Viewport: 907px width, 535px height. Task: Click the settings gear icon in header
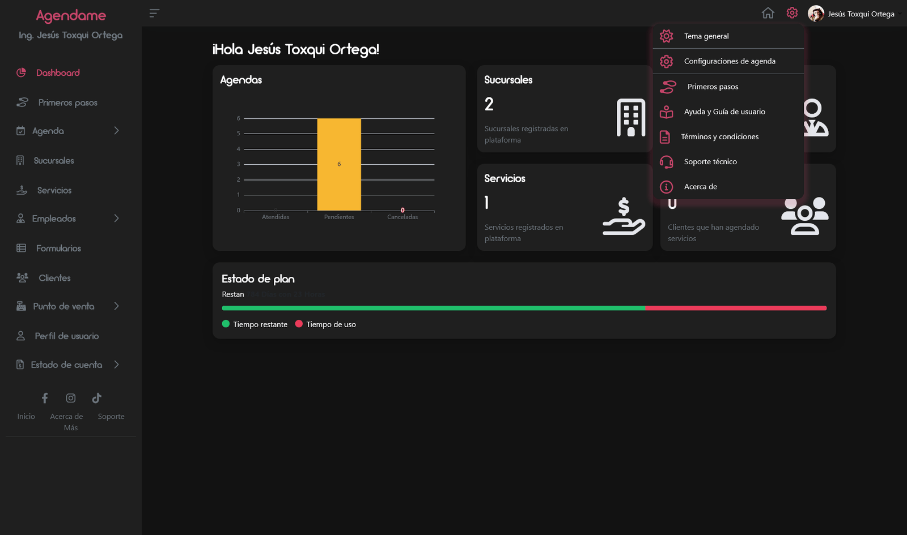pos(792,13)
